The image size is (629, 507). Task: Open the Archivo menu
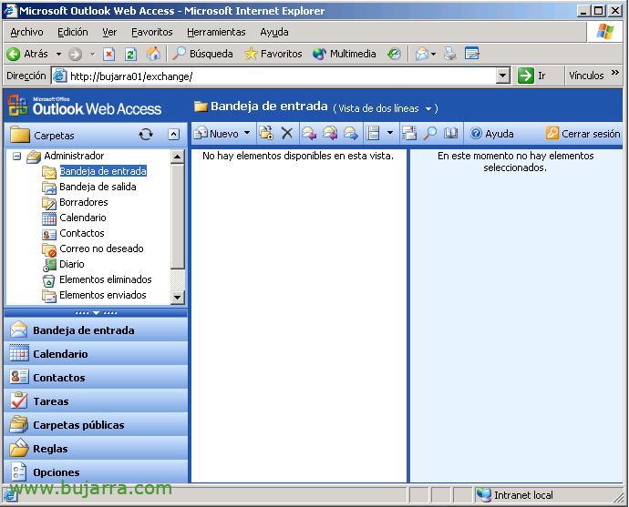(x=26, y=32)
